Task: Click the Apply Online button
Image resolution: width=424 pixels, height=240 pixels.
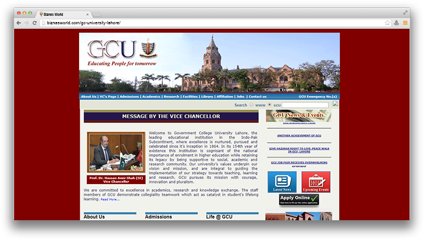Action: (x=298, y=200)
